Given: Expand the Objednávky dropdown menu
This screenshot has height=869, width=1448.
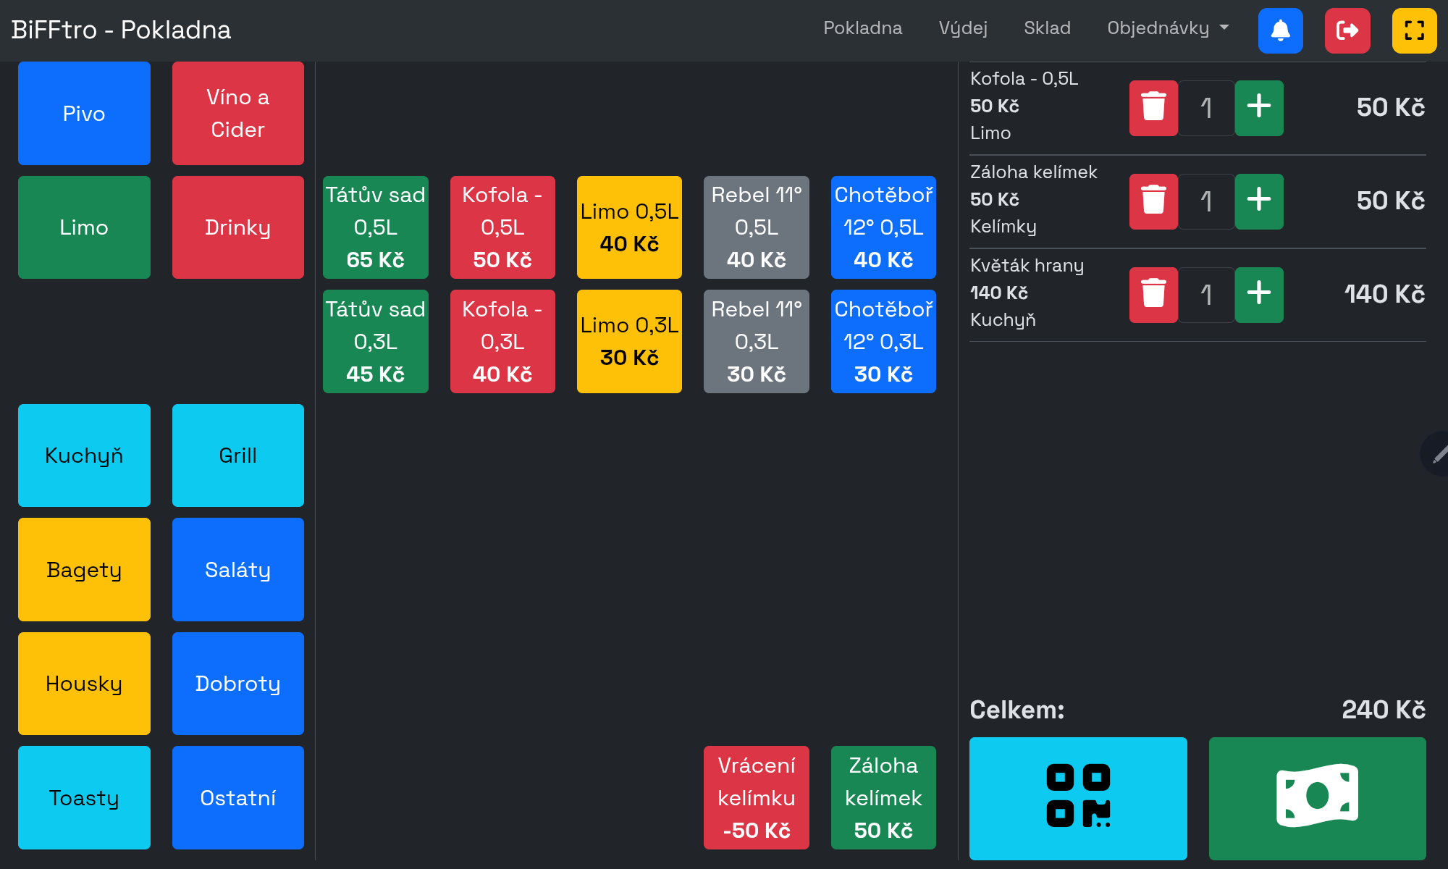Looking at the screenshot, I should pyautogui.click(x=1167, y=28).
